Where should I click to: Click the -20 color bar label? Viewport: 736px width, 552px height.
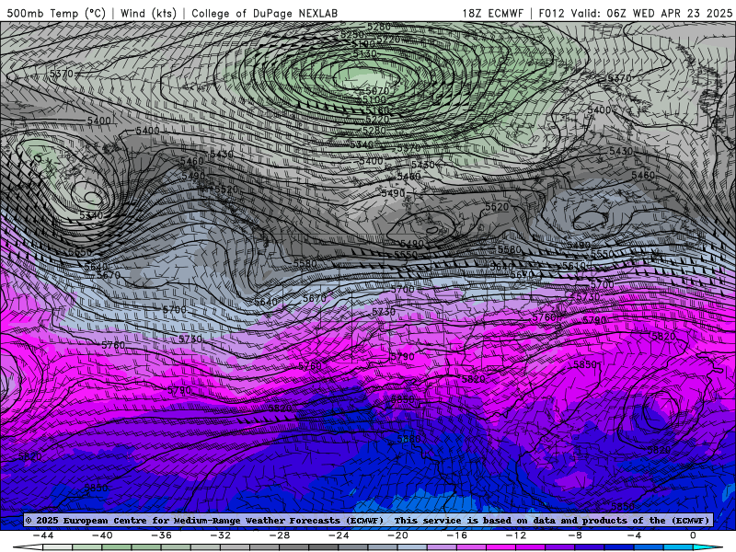pyautogui.click(x=397, y=535)
